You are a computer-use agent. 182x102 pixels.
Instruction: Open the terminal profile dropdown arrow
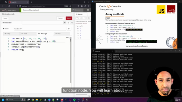pyautogui.click(x=119, y=51)
